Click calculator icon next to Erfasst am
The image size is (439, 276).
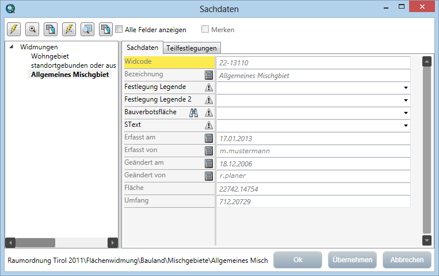pyautogui.click(x=209, y=138)
